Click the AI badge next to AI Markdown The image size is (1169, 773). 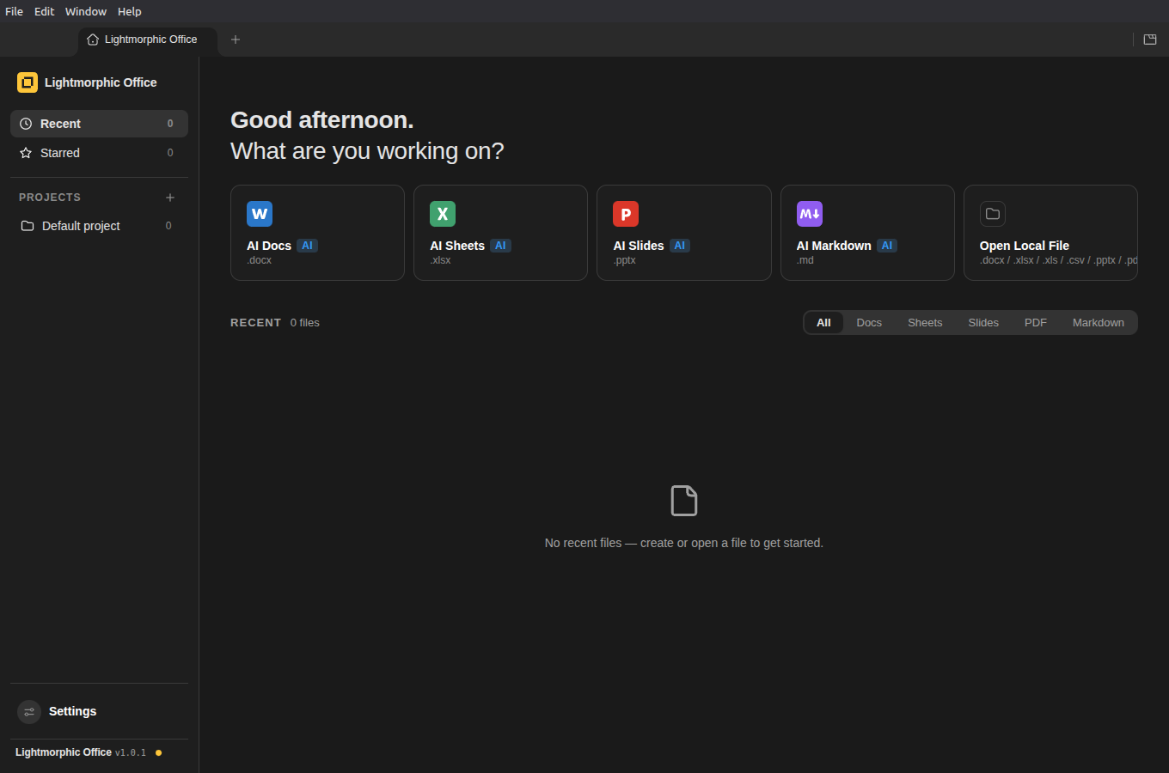coord(887,246)
